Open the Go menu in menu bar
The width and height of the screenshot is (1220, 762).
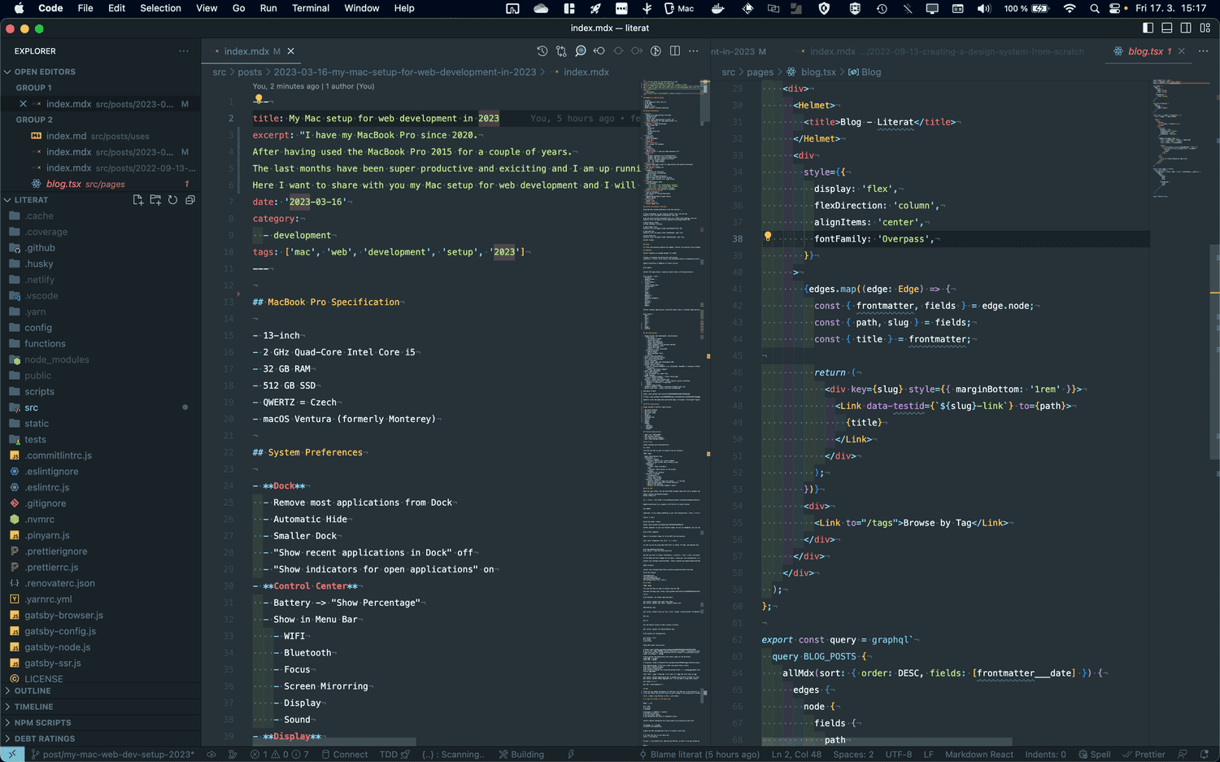pos(238,8)
